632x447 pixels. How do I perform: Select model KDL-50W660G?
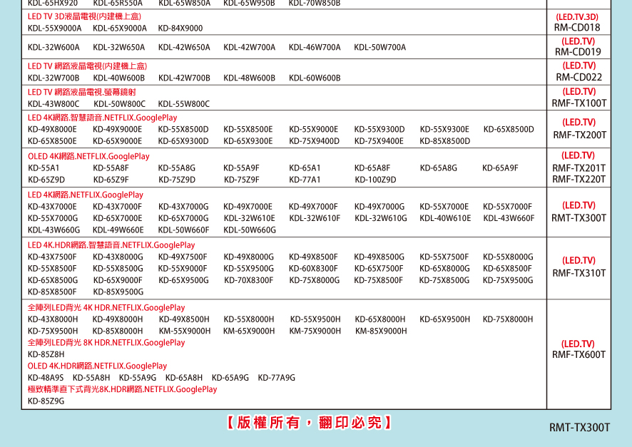click(x=250, y=230)
